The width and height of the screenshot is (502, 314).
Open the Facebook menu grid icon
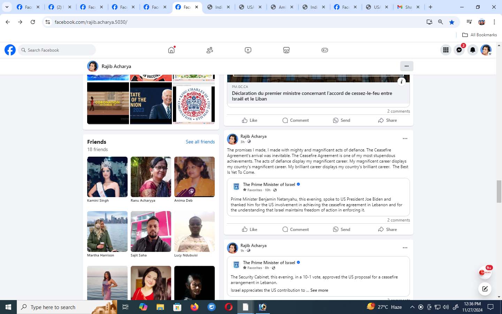coord(446,50)
